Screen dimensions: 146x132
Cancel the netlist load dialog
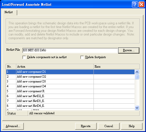click(109, 126)
